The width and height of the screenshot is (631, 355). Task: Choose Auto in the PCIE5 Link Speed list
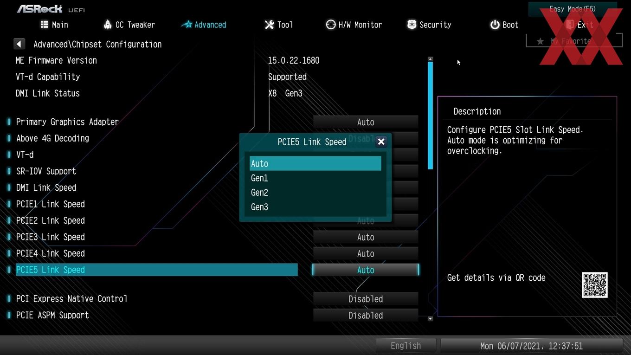[315, 163]
